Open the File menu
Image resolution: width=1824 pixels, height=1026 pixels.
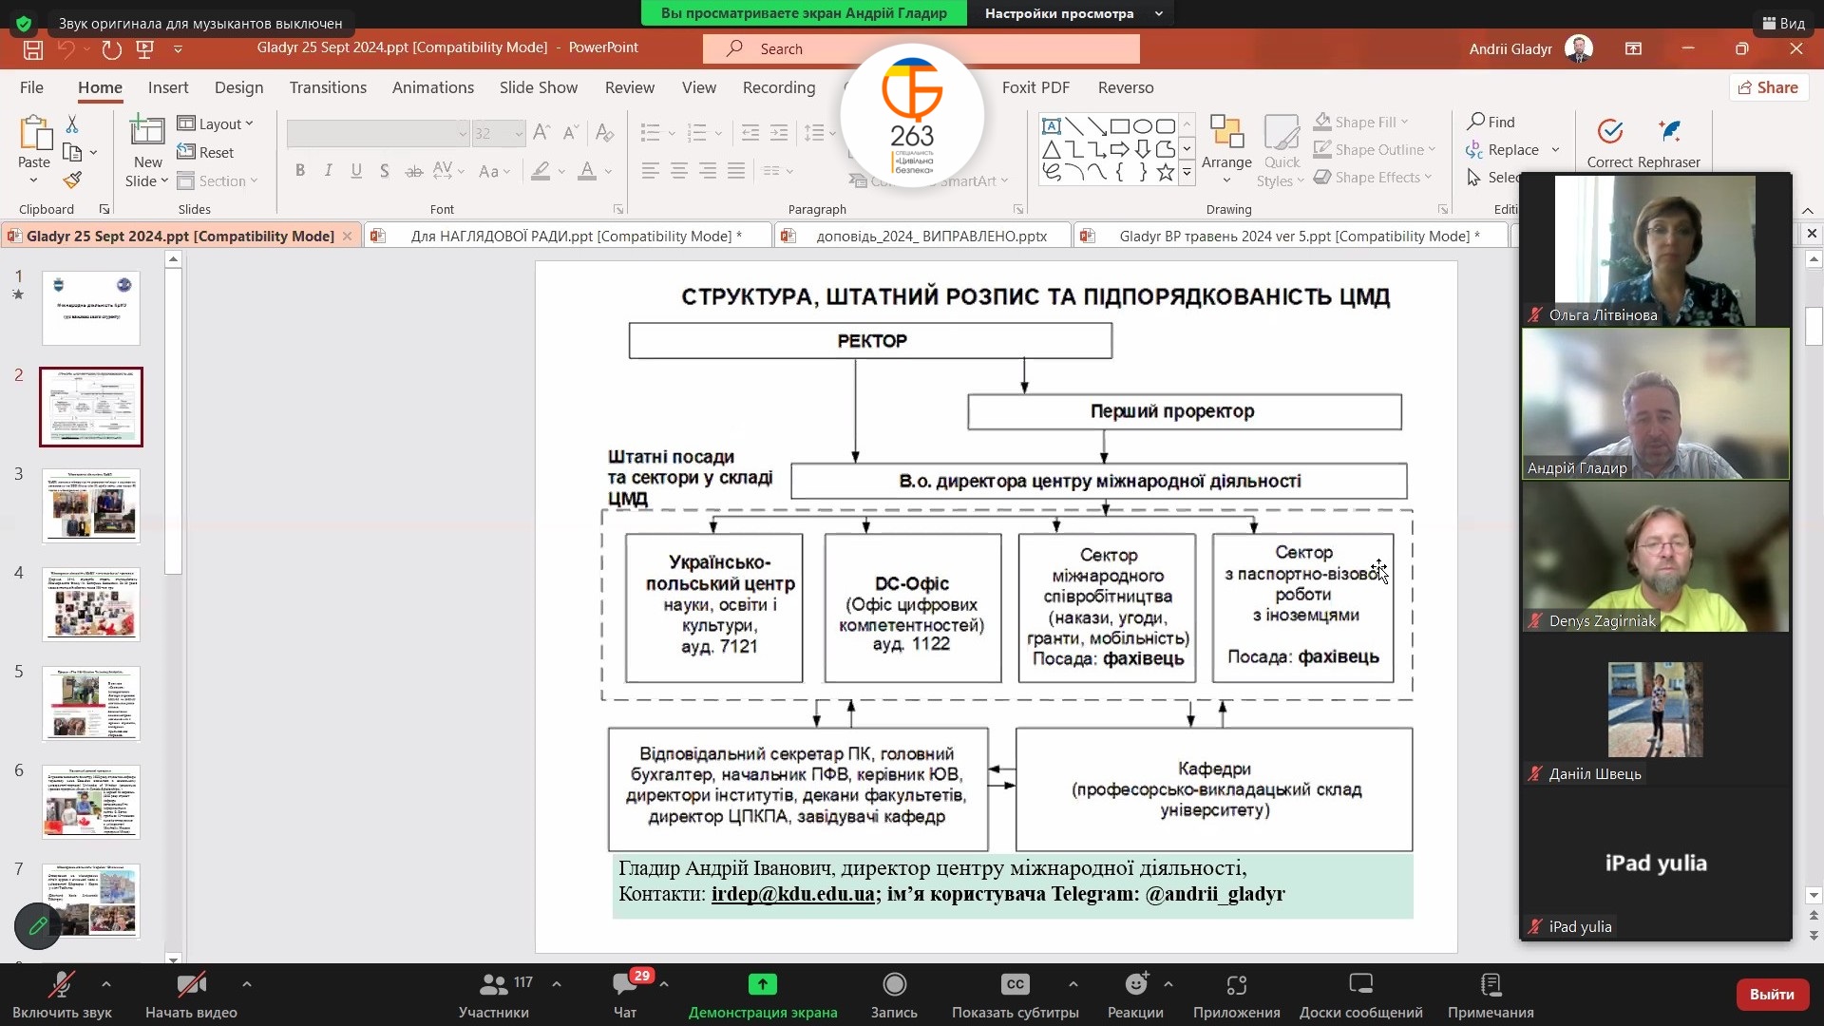(31, 87)
